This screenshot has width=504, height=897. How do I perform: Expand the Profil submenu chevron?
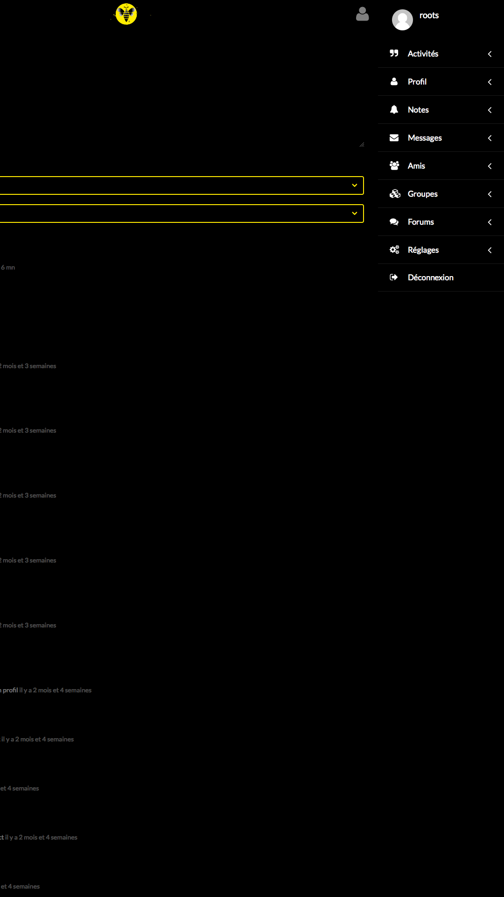tap(490, 82)
